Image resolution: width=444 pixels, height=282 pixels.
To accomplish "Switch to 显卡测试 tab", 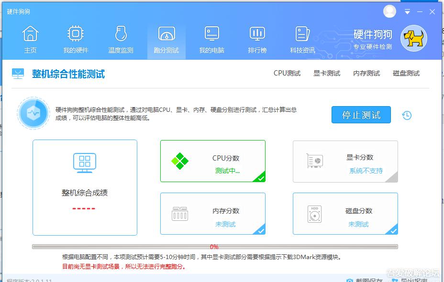I will pos(327,73).
